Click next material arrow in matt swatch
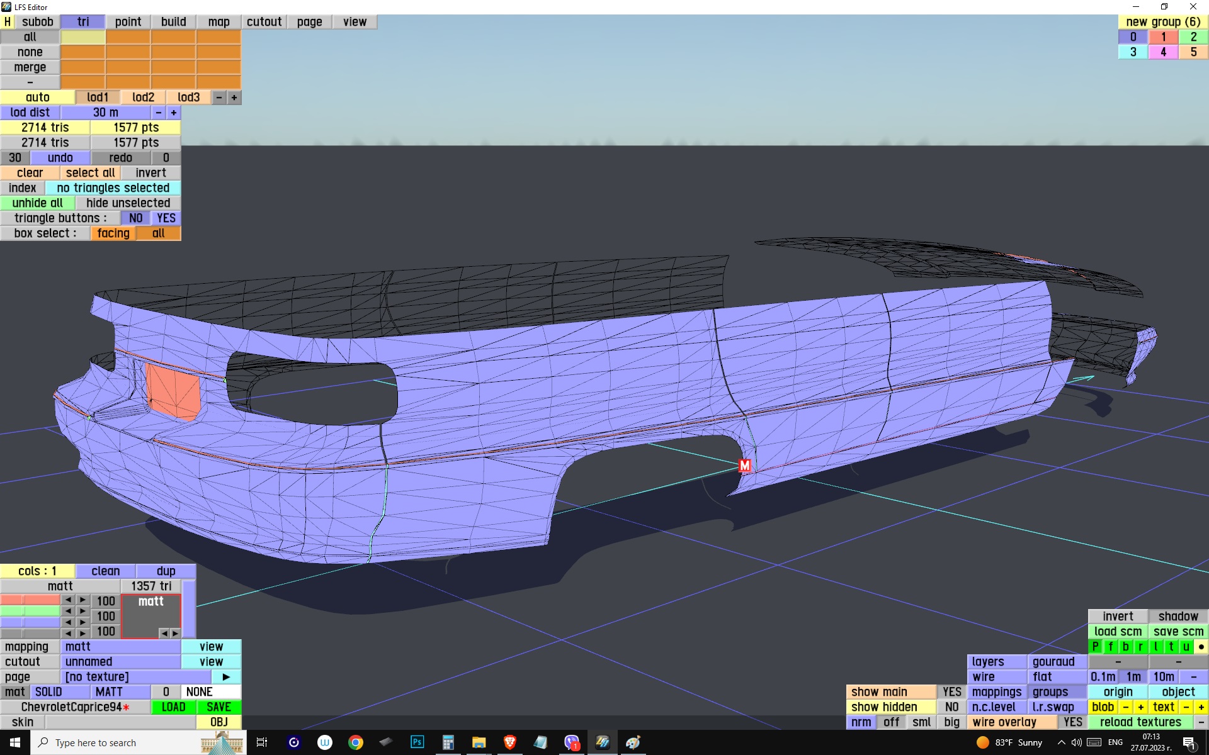The image size is (1209, 755). point(175,633)
